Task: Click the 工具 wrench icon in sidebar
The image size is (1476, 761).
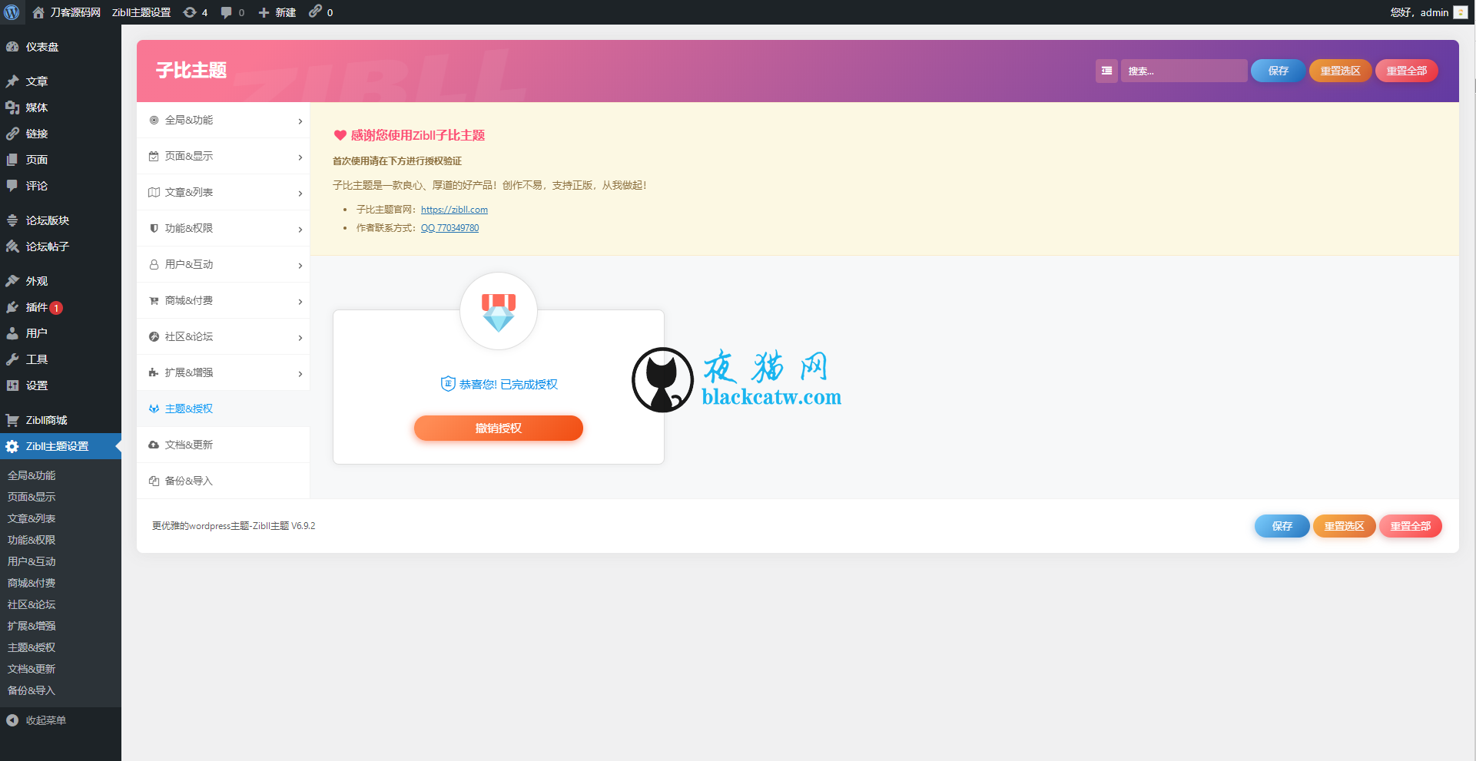Action: pos(12,359)
